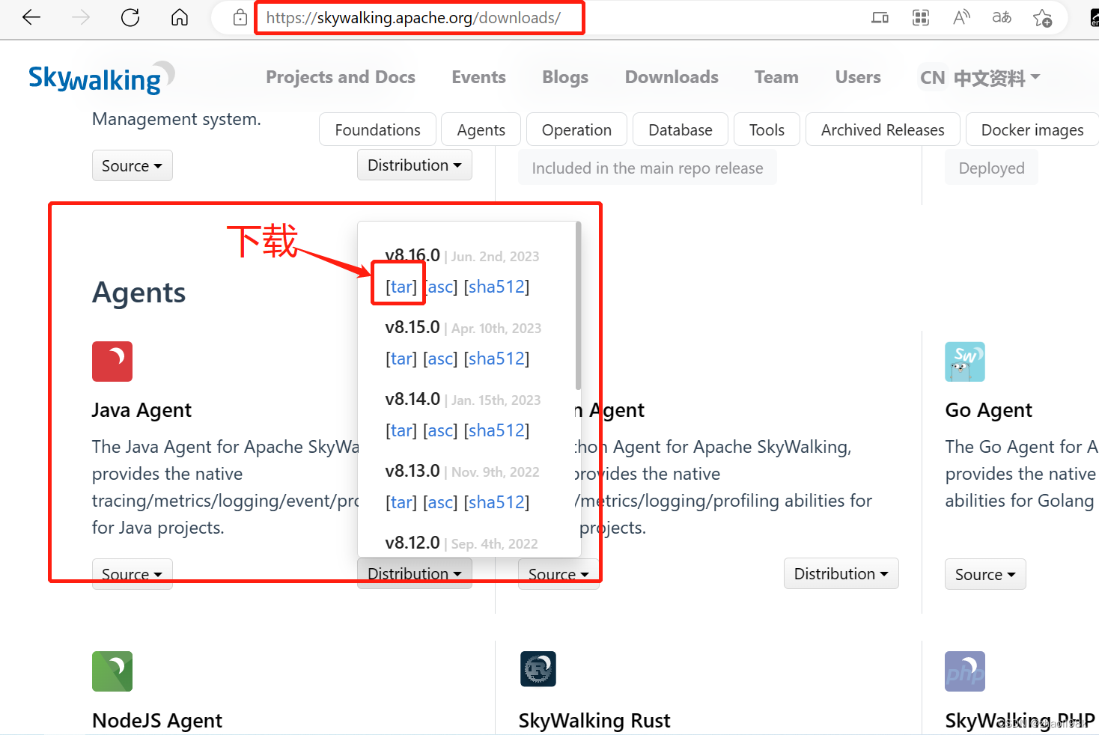Image resolution: width=1099 pixels, height=735 pixels.
Task: Open the Downloads nav item
Action: tap(672, 77)
